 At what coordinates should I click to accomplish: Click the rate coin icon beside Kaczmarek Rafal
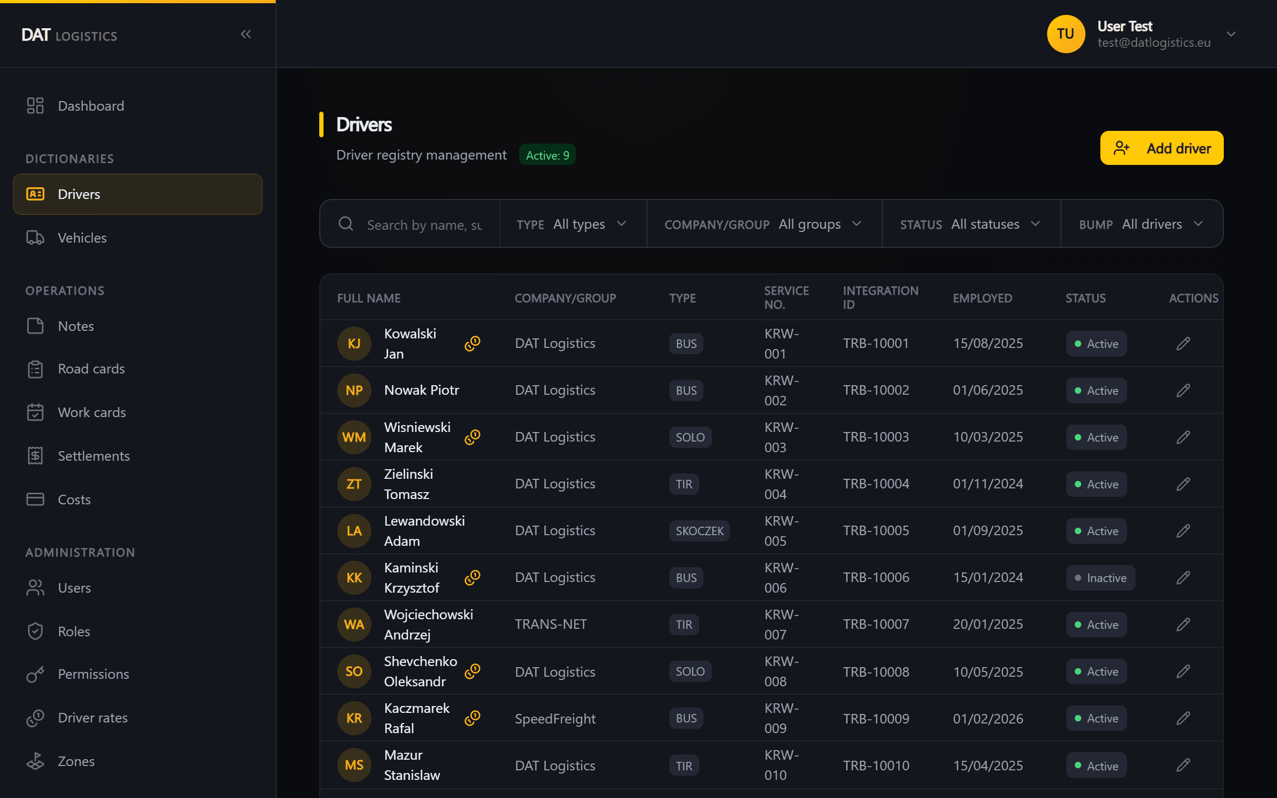472,718
